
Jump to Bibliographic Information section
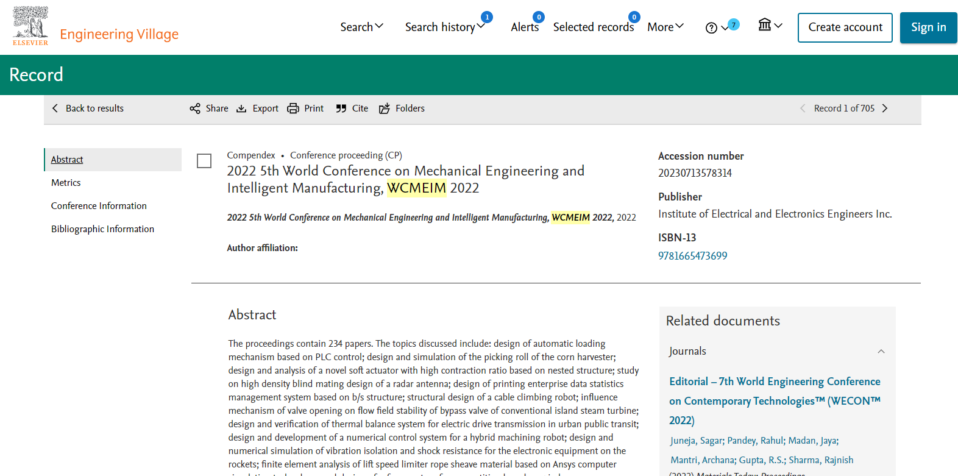click(x=102, y=229)
